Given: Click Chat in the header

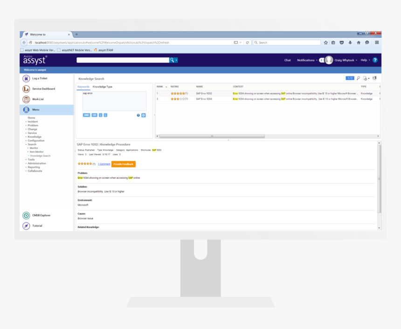Looking at the screenshot, I should (287, 60).
